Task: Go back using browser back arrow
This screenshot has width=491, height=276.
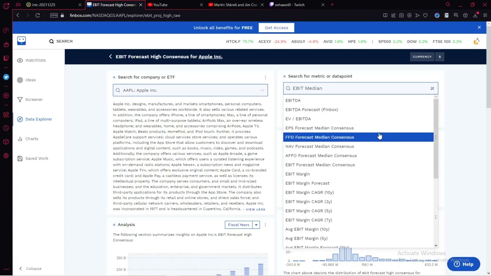Action: pos(18,15)
